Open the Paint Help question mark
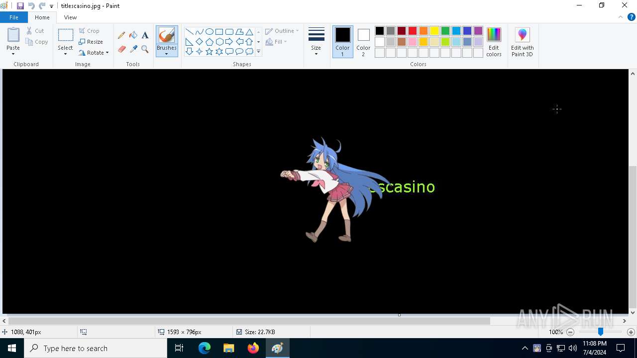Image resolution: width=637 pixels, height=358 pixels. pos(632,17)
